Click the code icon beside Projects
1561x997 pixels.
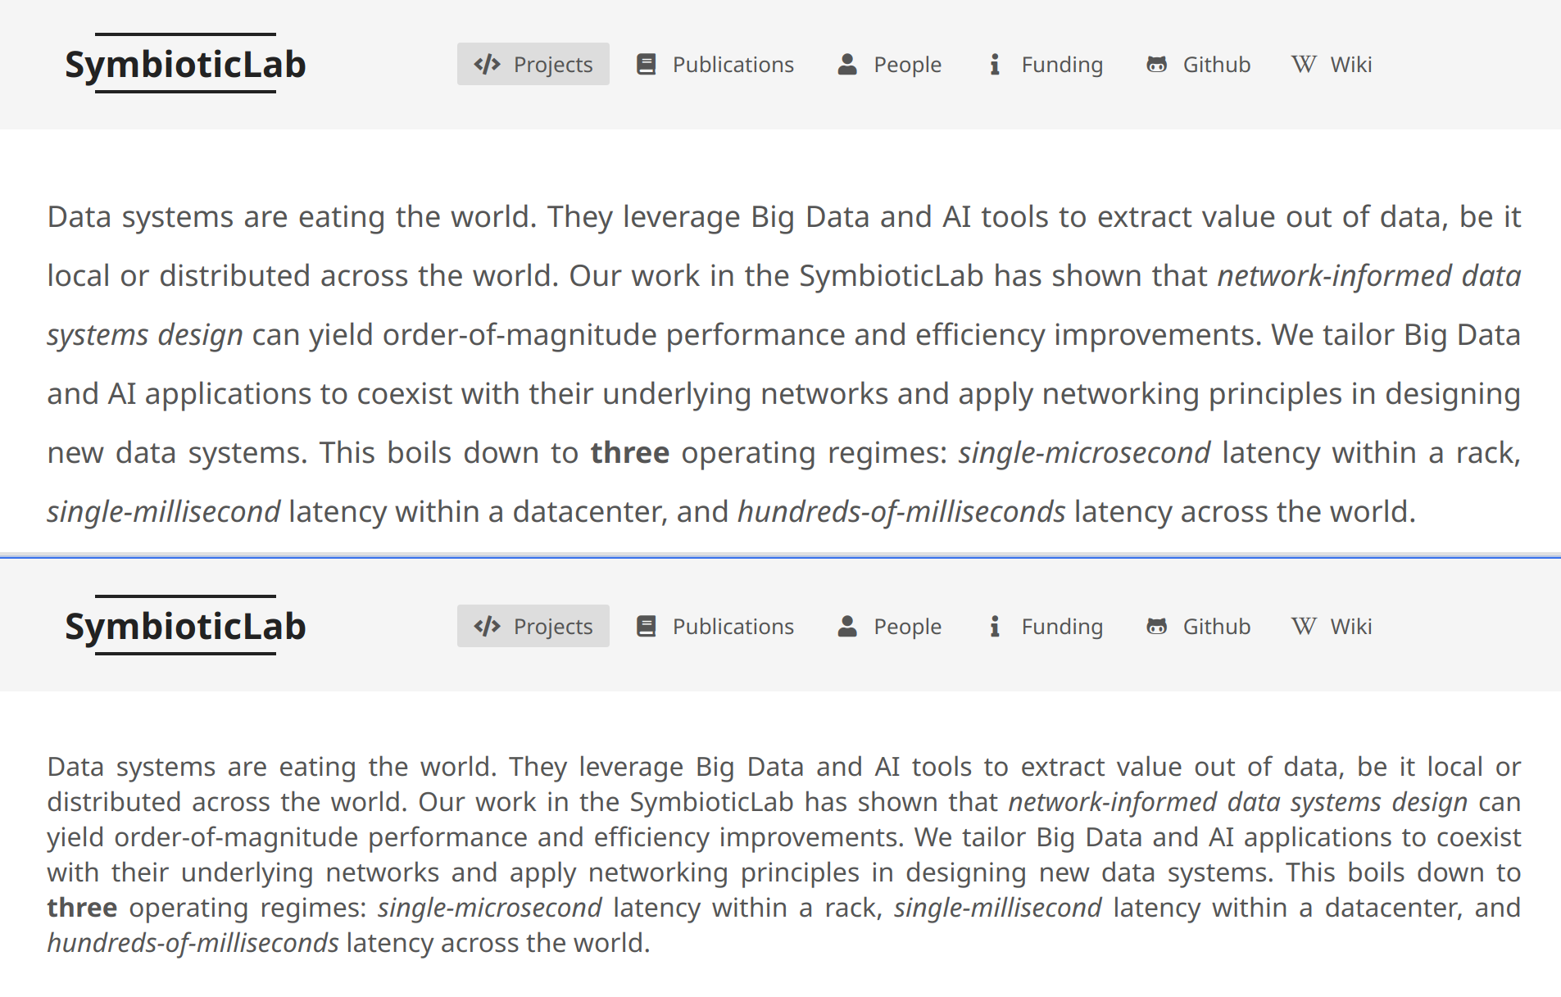click(487, 64)
